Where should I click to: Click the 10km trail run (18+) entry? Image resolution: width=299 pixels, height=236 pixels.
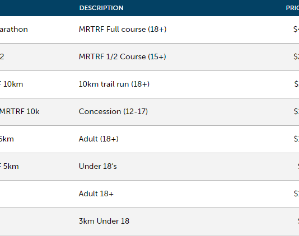114,84
